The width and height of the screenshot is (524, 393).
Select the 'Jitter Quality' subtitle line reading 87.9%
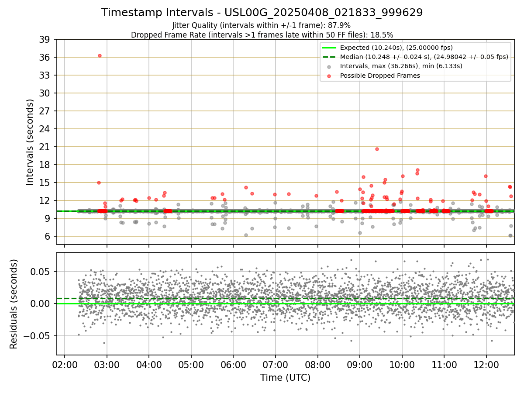coord(262,25)
